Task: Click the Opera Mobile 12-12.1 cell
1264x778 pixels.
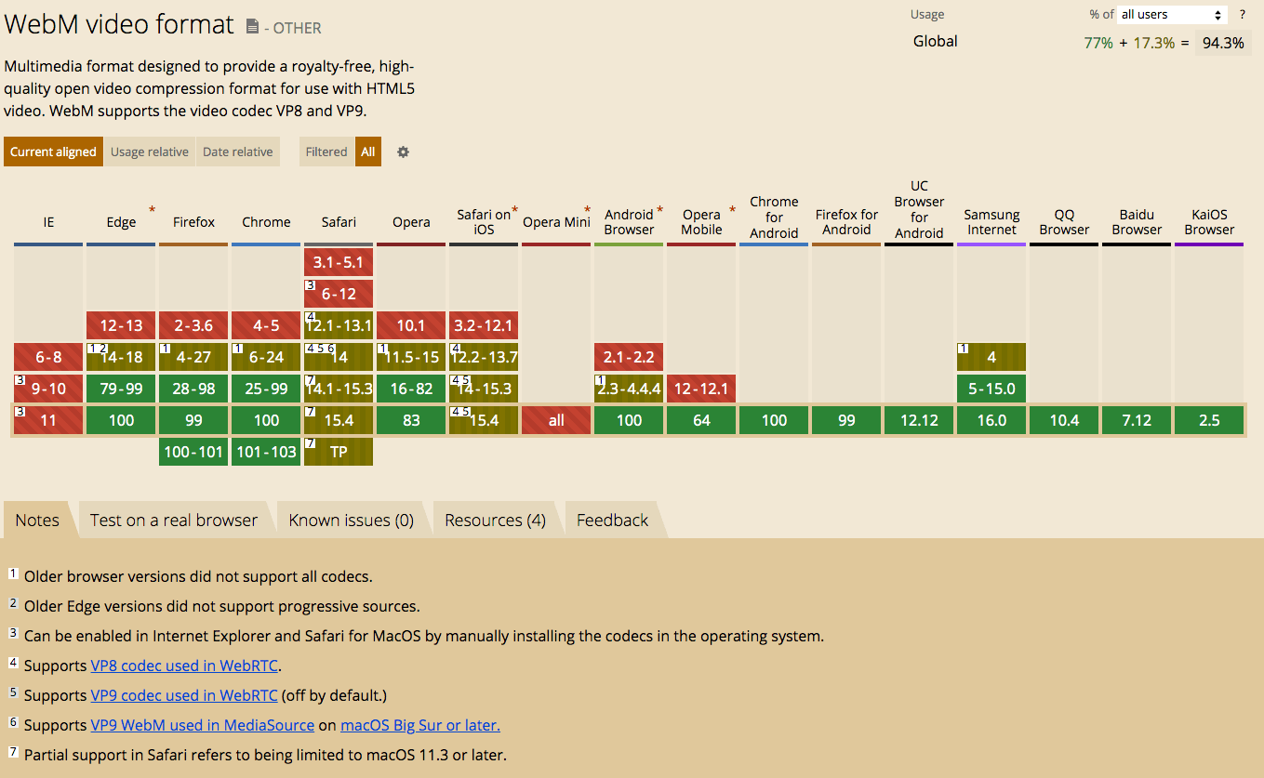Action: [701, 389]
